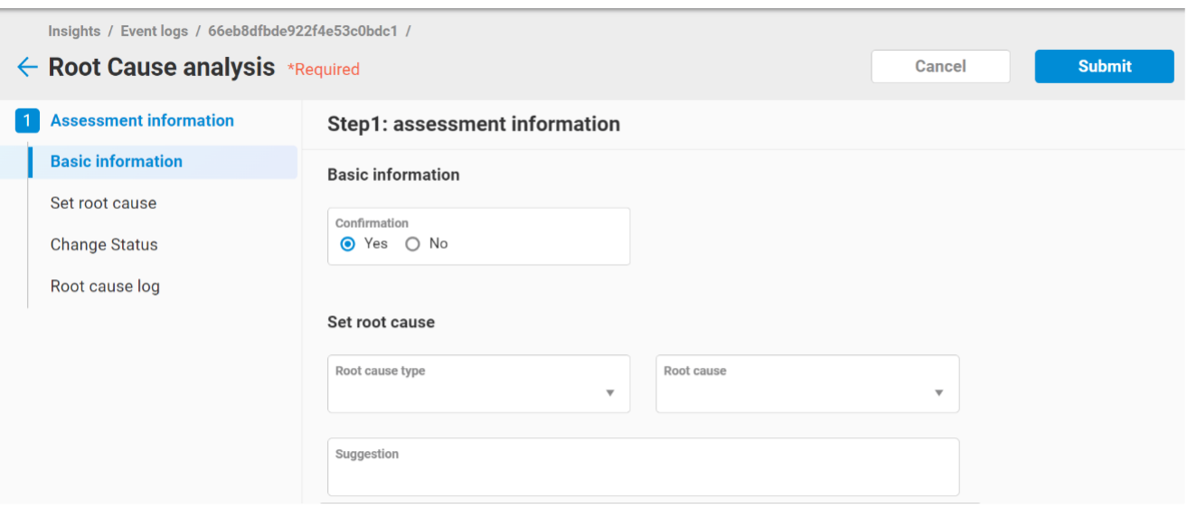The width and height of the screenshot is (1187, 508).
Task: Open Insights breadcrumb link
Action: coord(74,31)
